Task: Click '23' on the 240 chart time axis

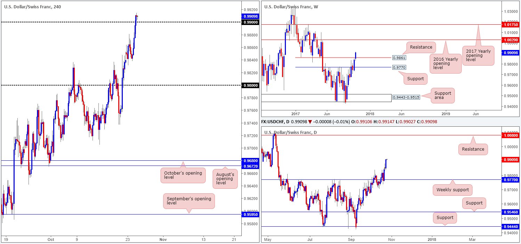Action: click(128, 239)
